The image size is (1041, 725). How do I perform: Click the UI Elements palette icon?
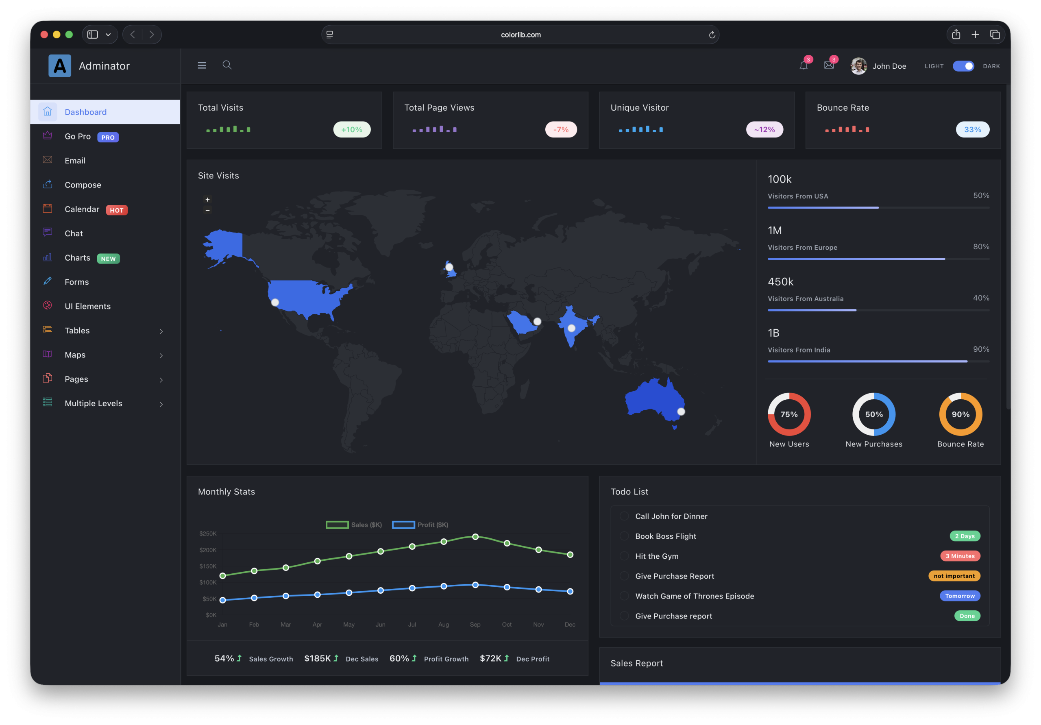click(x=48, y=306)
